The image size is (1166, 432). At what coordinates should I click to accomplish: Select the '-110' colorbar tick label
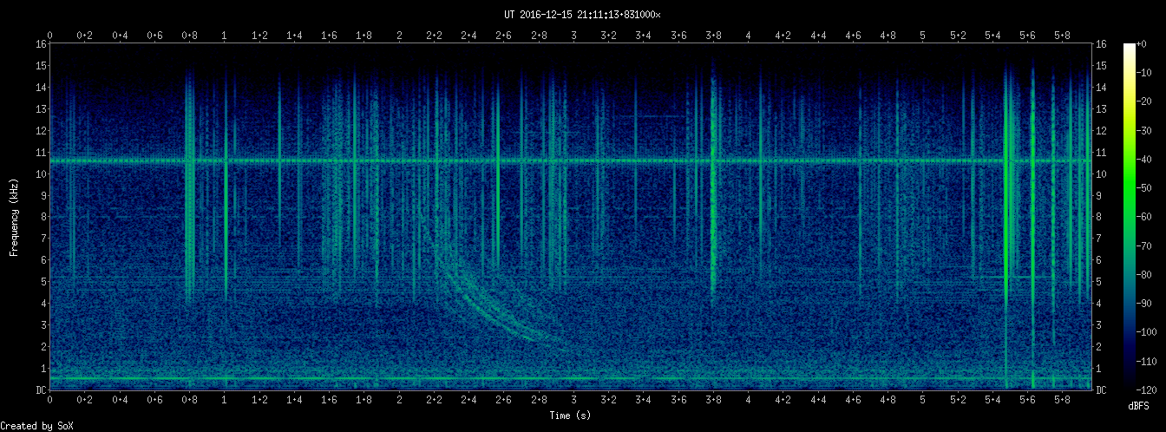[x=1149, y=362]
